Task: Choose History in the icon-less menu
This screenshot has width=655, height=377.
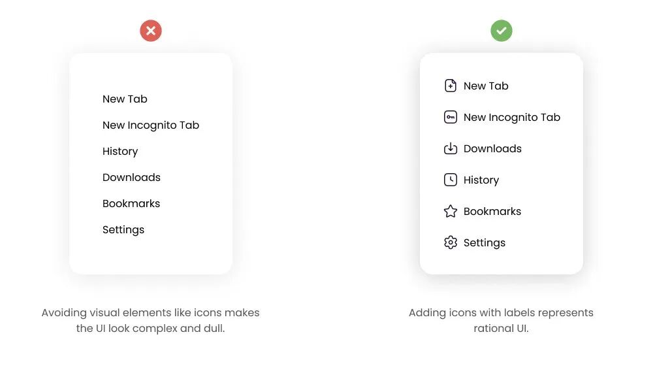Action: click(120, 151)
